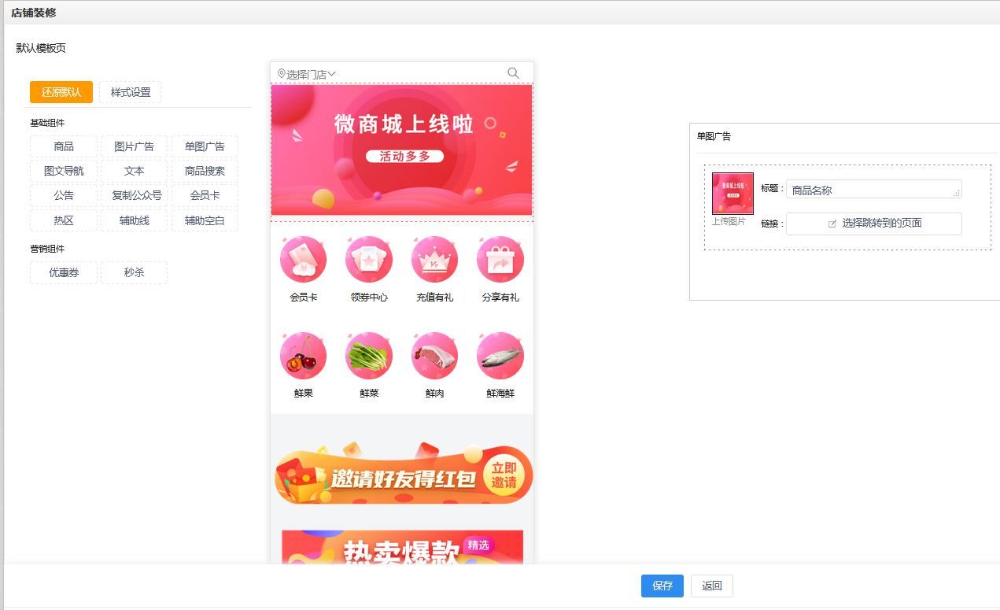Click the 返回 back button
Screen dimensions: 1000x610
pyautogui.click(x=712, y=586)
